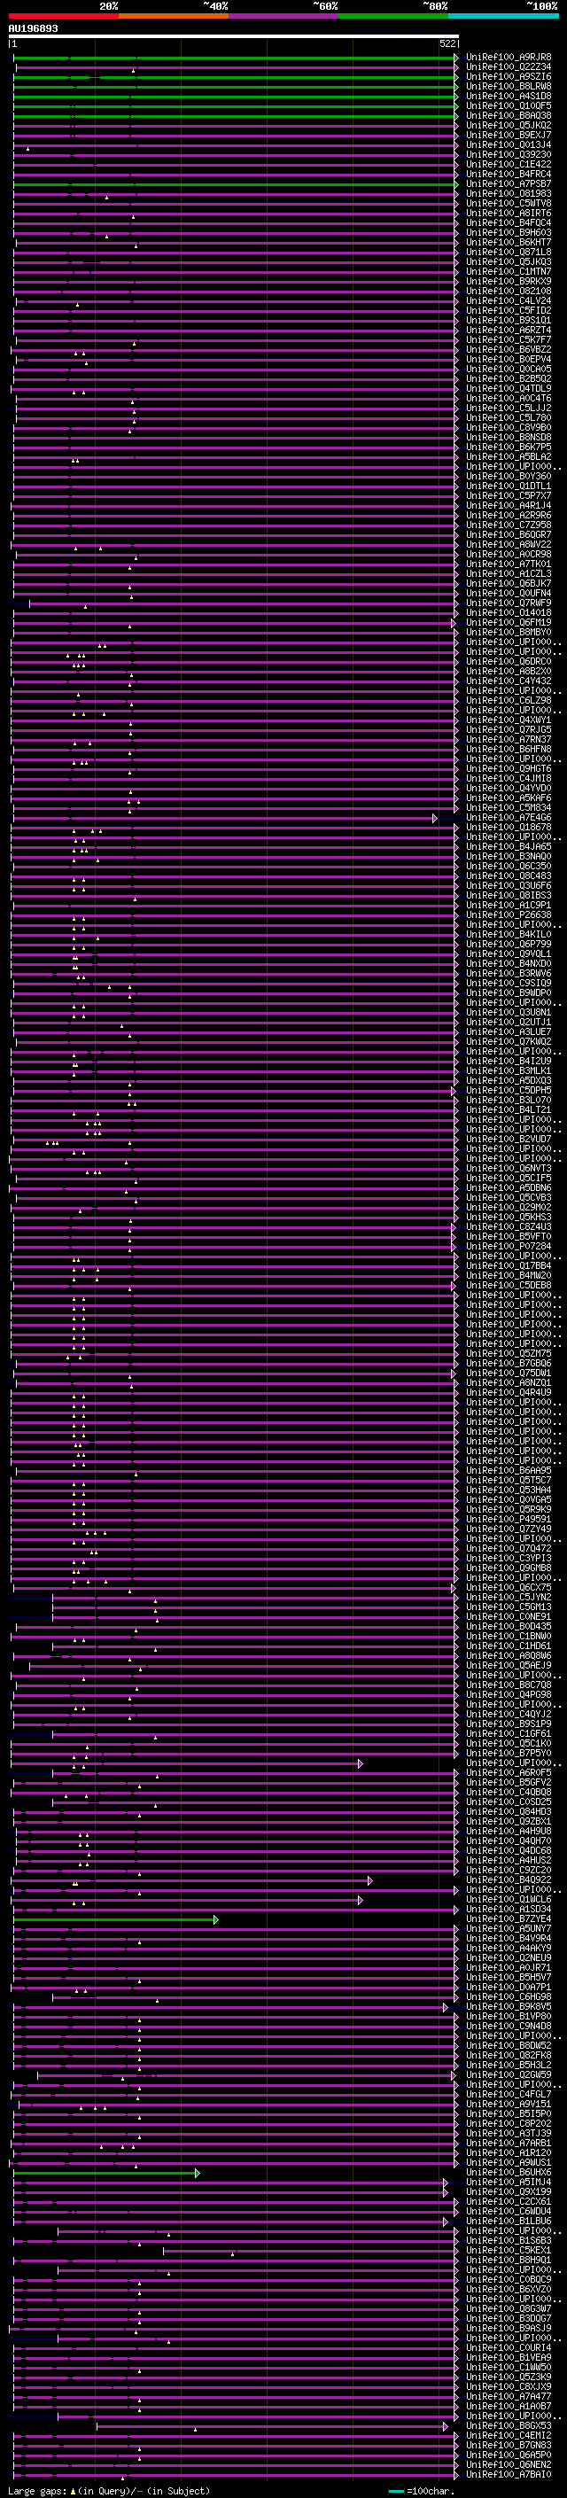
Task: Select the UniRef100_C9N4D8 label
Action: pos(508,2027)
